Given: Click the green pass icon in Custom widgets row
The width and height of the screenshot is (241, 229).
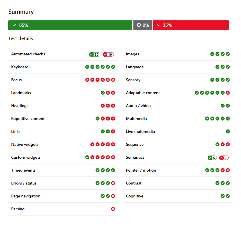Looking at the screenshot, I should (87, 157).
